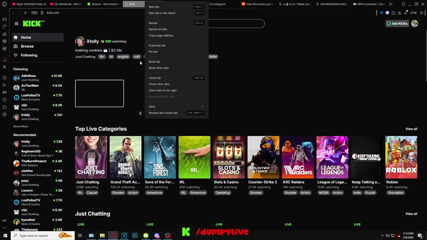Toggle the Kick hamburger menu
427x240 pixels.
16,24
